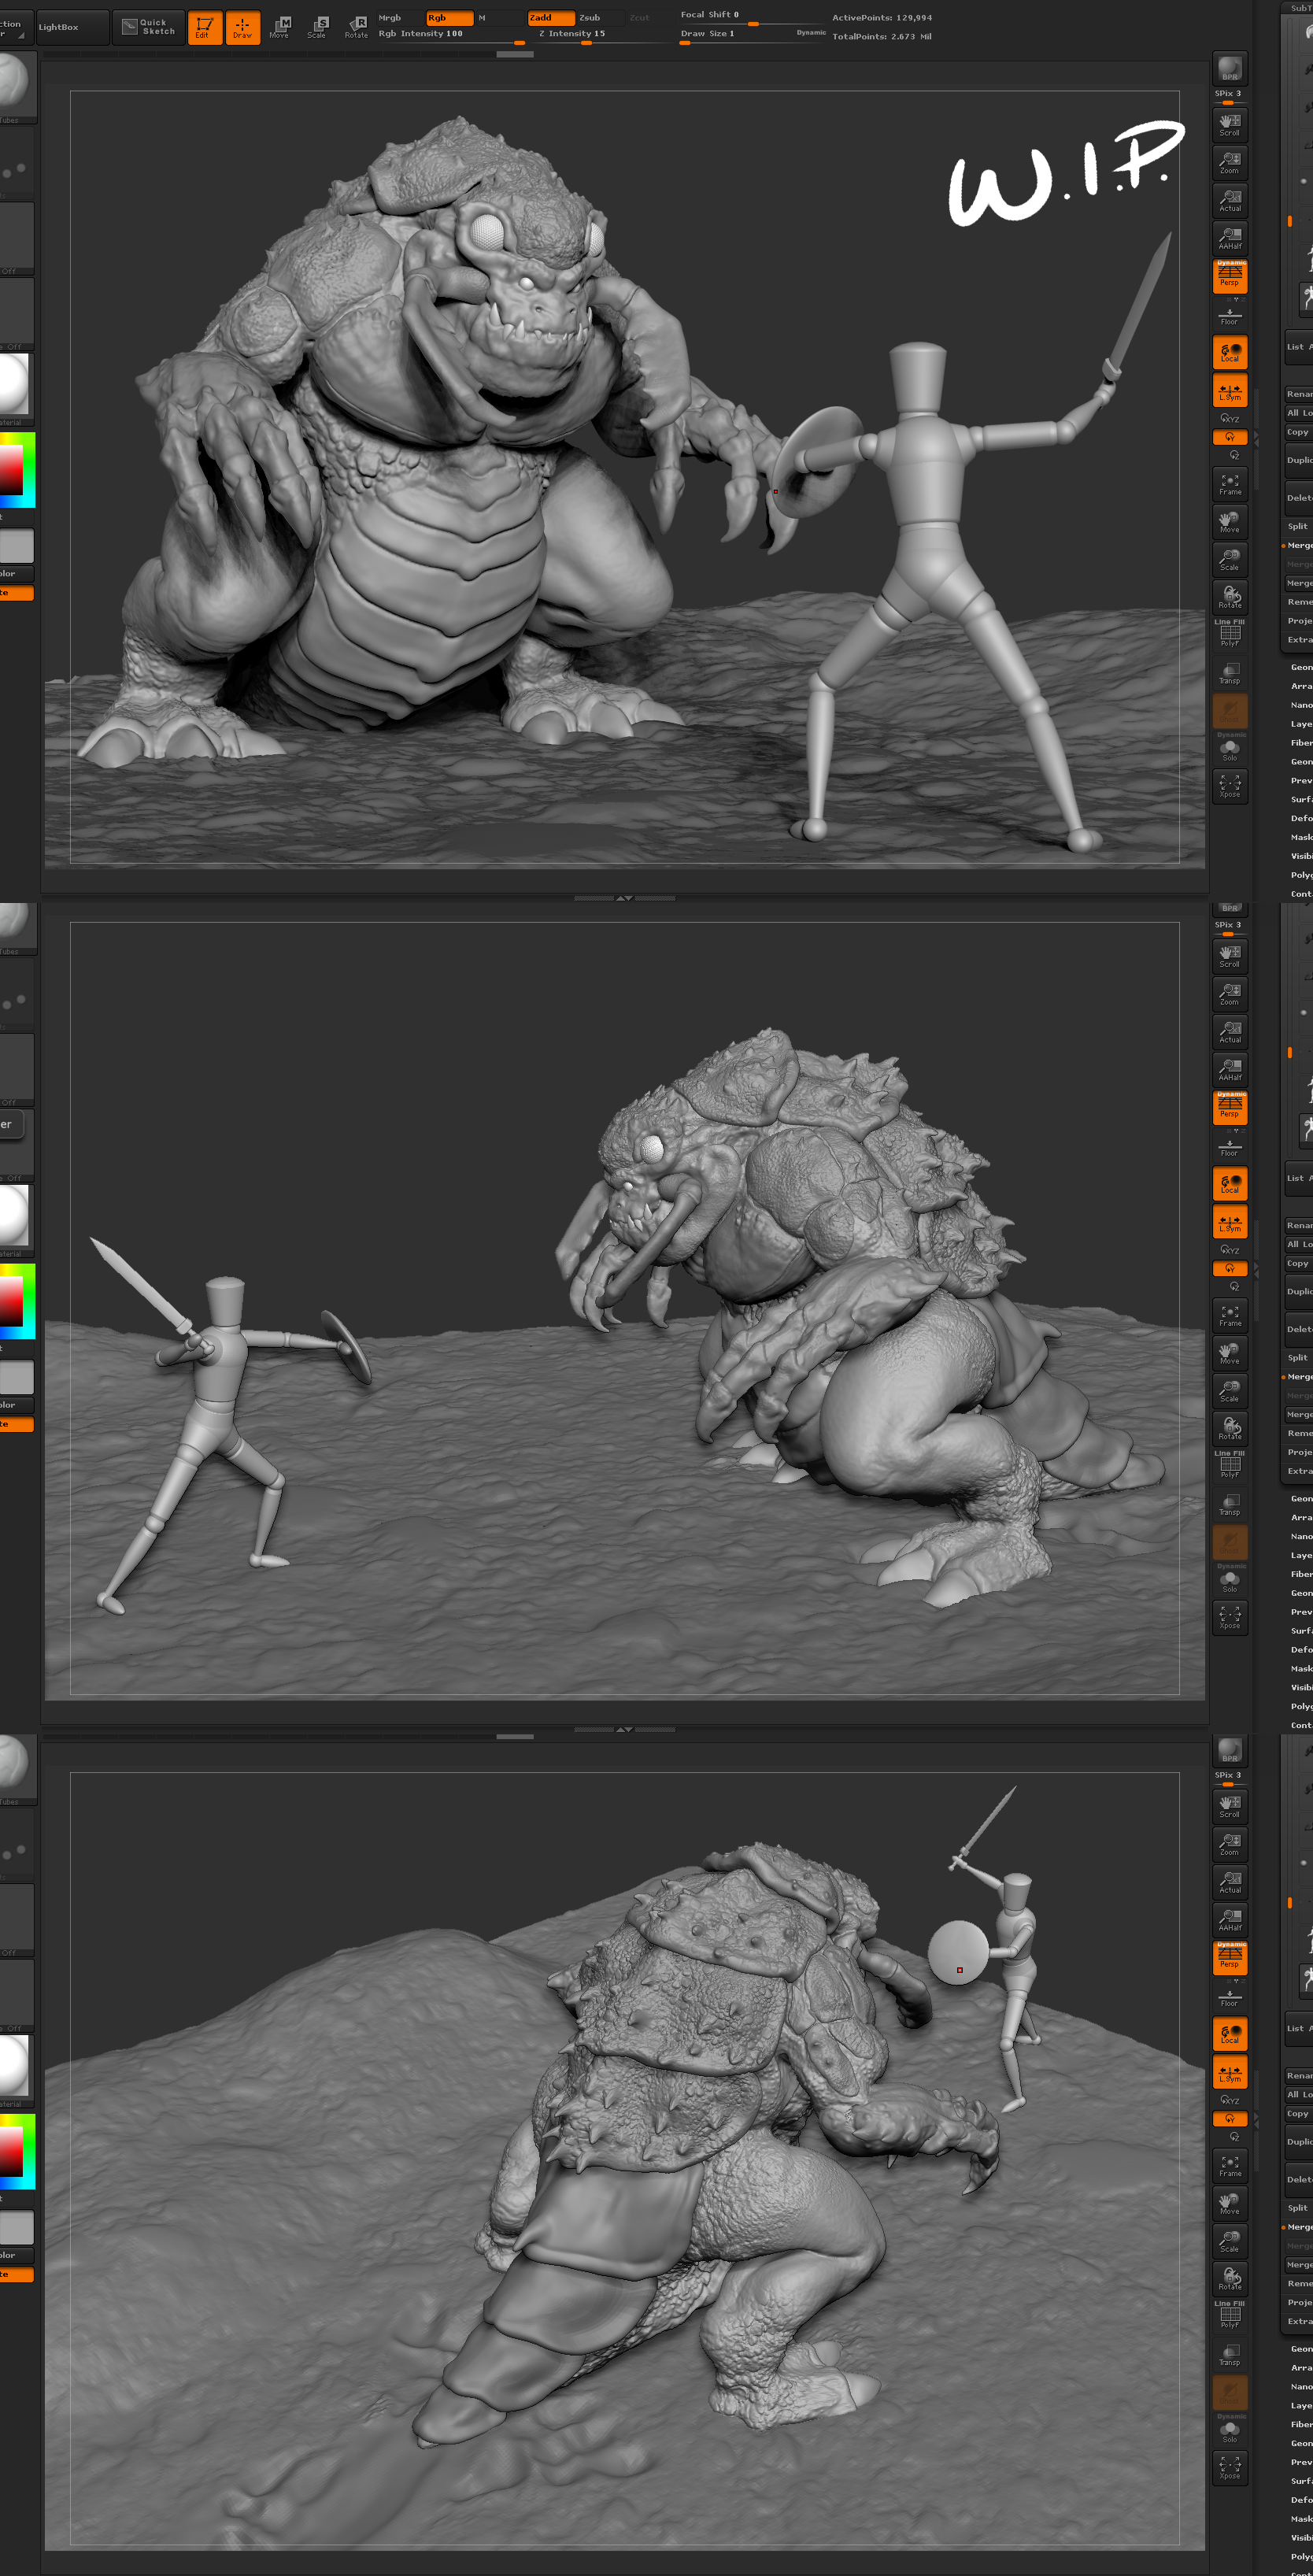Toggle Edit mode in the top toolbar
Image resolution: width=1313 pixels, height=2576 pixels.
(205, 27)
